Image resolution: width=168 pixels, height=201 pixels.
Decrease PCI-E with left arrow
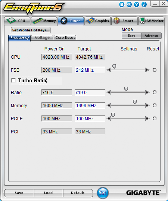tap(109, 118)
